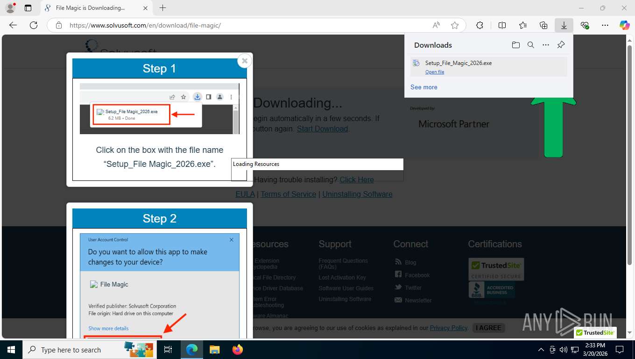This screenshot has height=359, width=635.
Task: Click See more in Downloads
Action: point(424,87)
